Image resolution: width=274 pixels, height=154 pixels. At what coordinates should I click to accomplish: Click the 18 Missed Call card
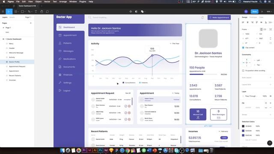(x=198, y=114)
